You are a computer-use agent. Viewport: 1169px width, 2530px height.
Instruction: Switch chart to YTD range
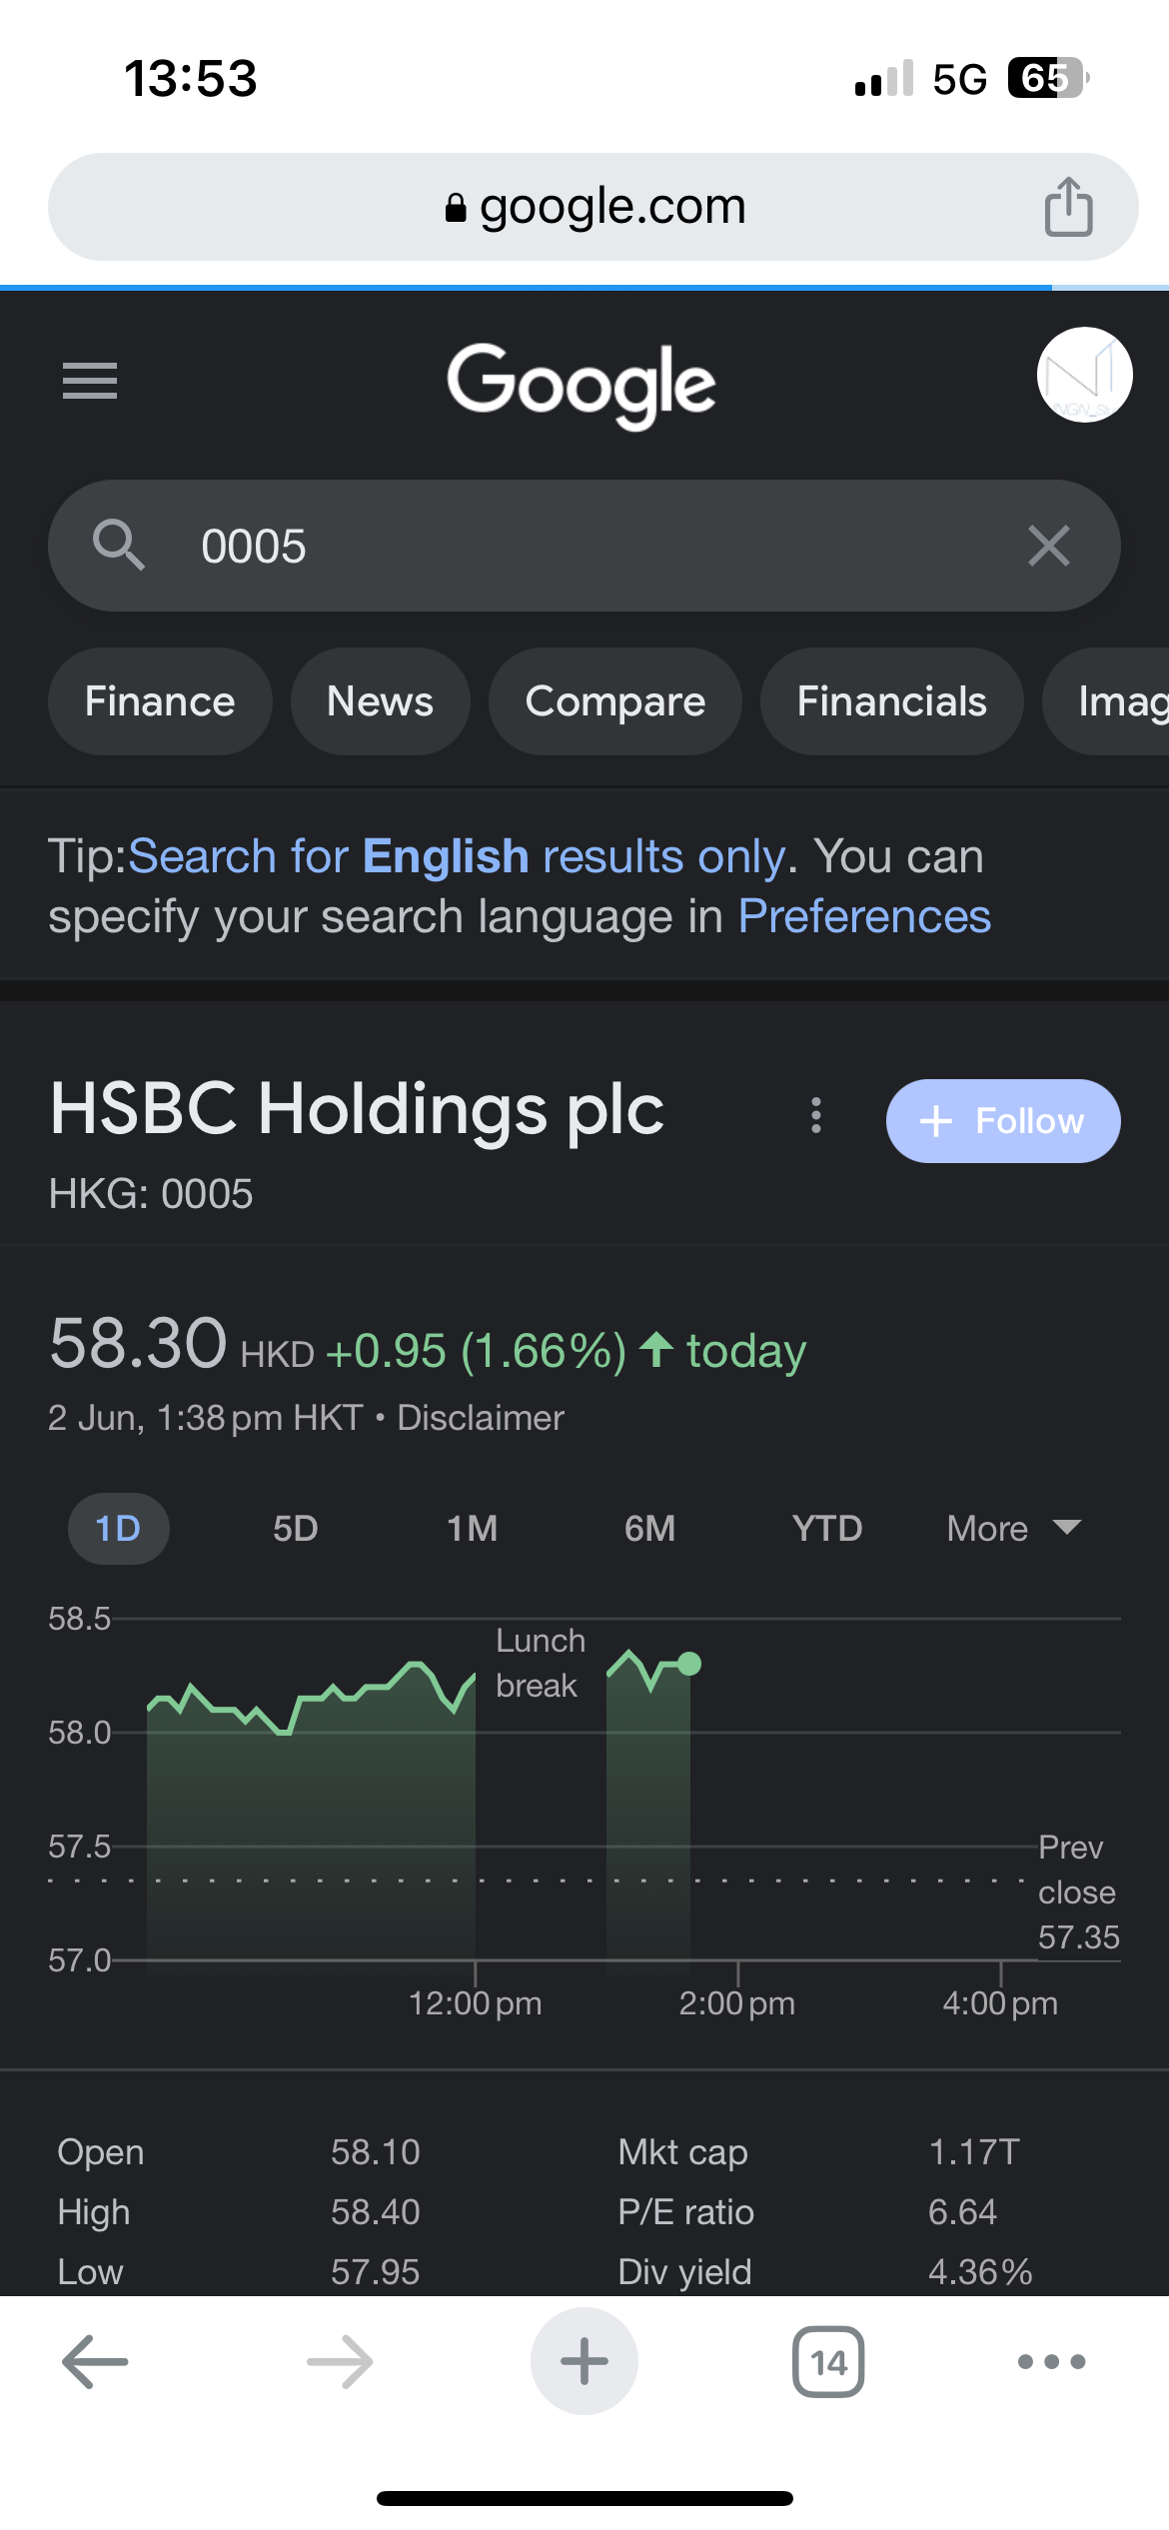point(827,1528)
